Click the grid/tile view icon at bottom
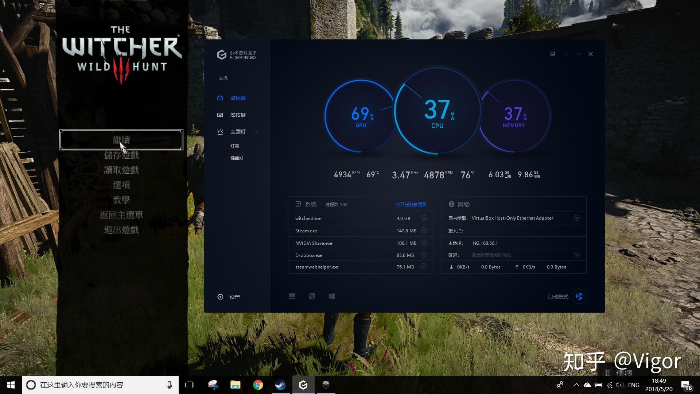 click(x=331, y=296)
